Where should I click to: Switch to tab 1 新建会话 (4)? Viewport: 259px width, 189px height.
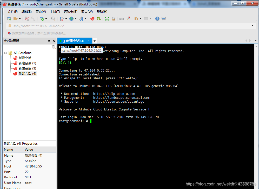(x=74, y=41)
